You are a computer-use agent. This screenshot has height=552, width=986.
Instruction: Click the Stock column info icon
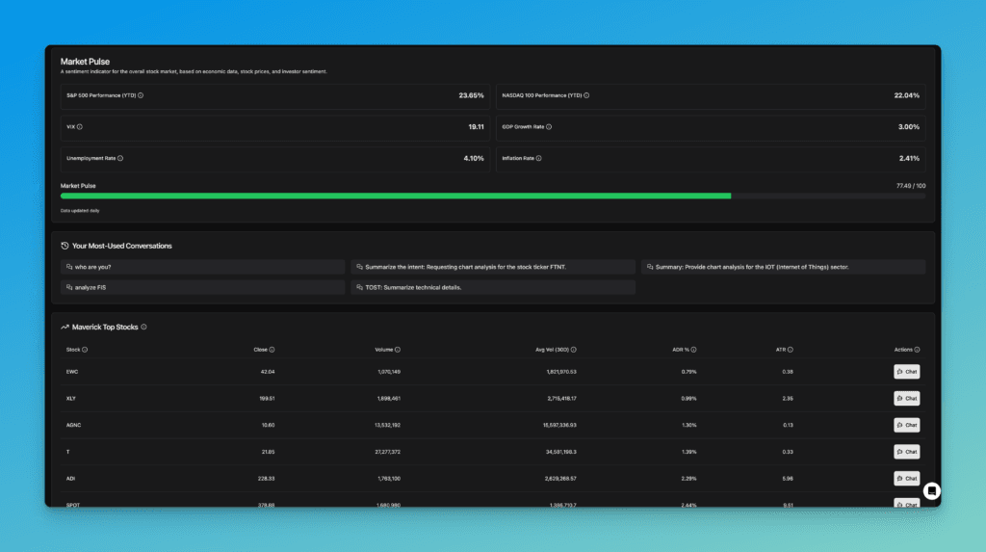[85, 350]
